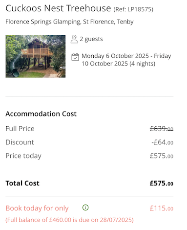Click the guest person icon
Viewport: 187px width, 230px height.
coord(74,39)
